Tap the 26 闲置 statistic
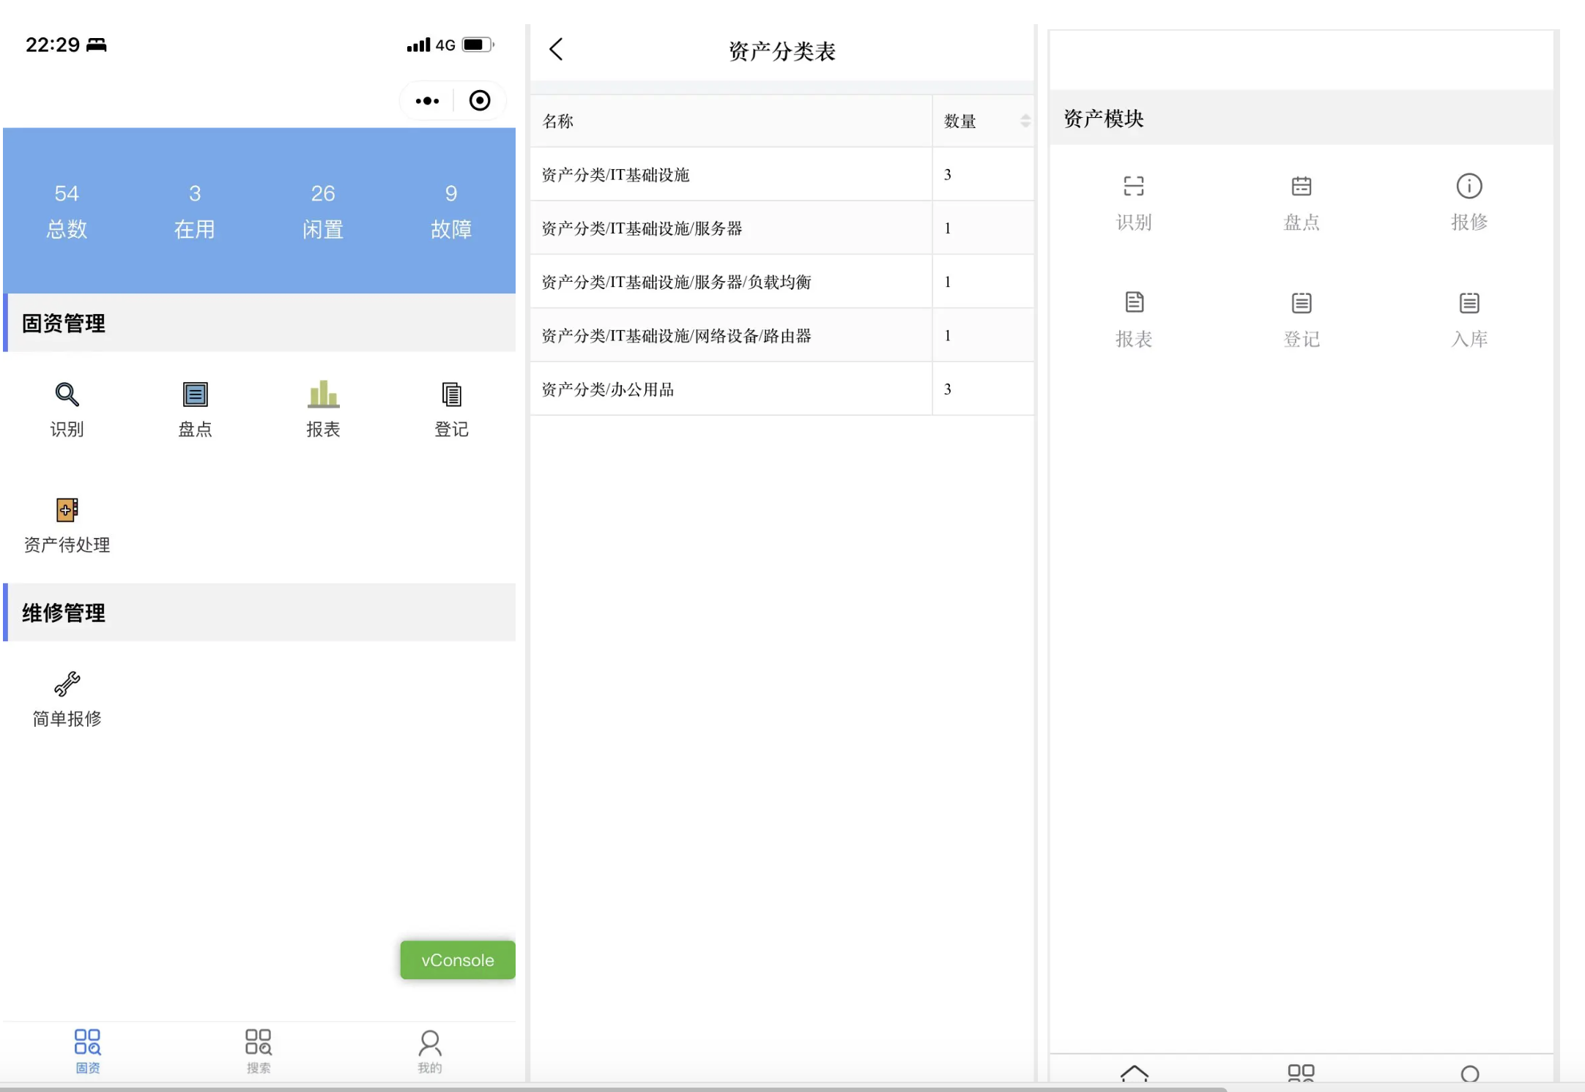This screenshot has width=1585, height=1092. pos(323,211)
